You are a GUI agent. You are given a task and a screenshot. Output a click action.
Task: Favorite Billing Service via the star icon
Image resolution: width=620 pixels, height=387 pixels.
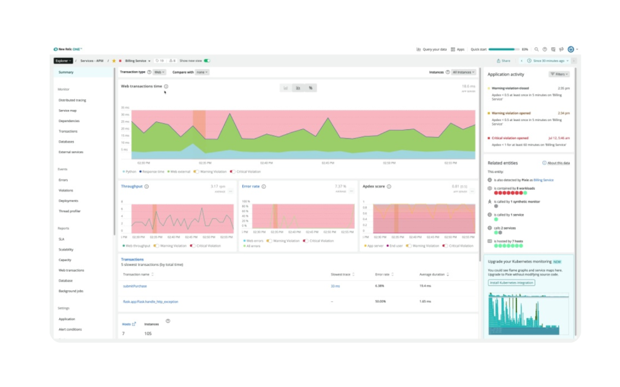coord(114,60)
